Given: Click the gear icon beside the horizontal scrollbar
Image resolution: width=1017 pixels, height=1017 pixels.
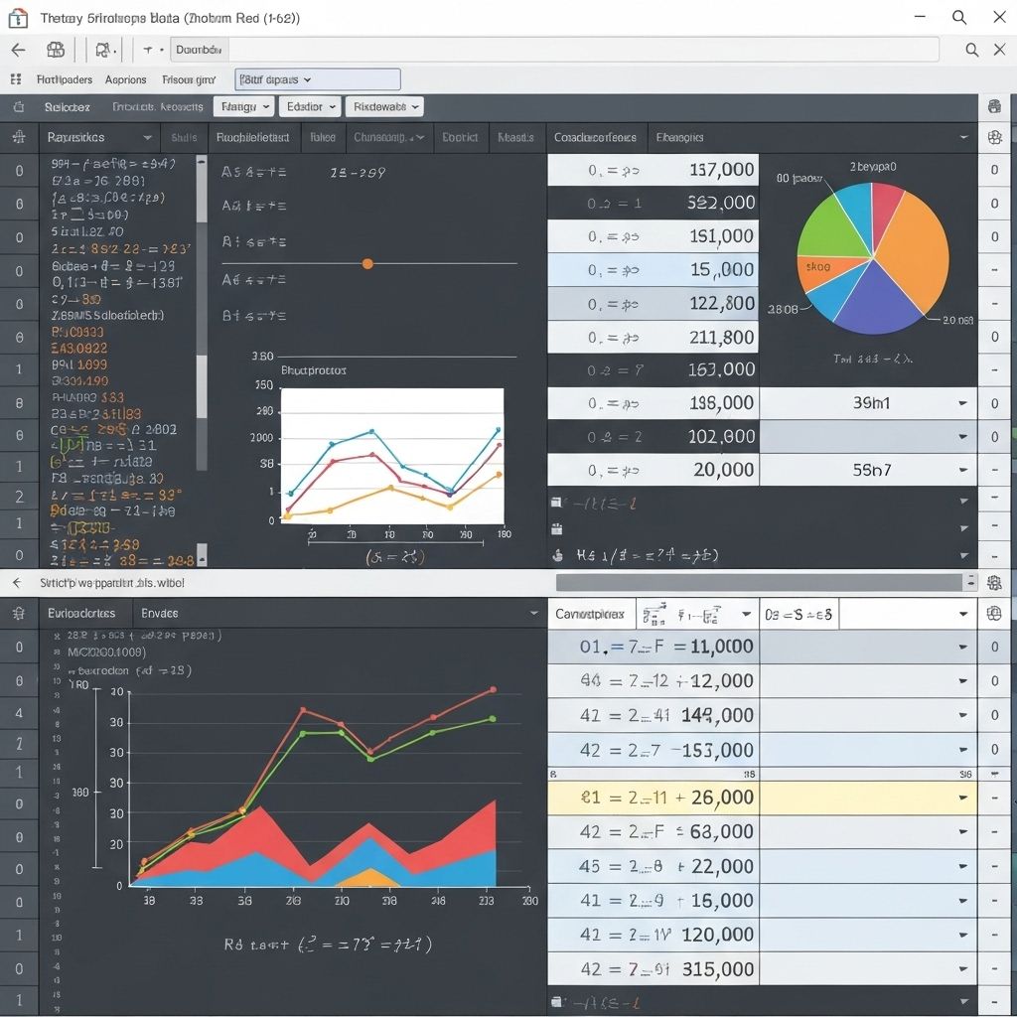Looking at the screenshot, I should [994, 583].
